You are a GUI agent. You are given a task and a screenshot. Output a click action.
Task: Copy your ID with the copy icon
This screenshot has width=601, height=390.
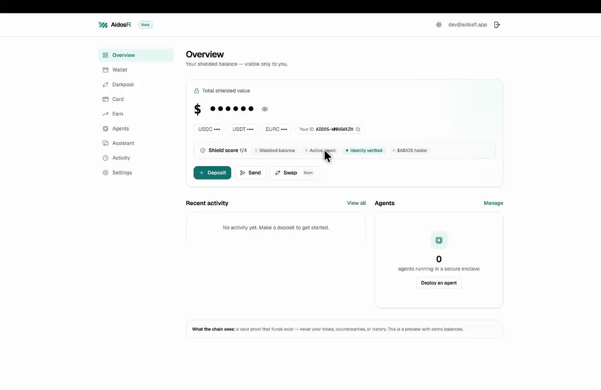358,129
